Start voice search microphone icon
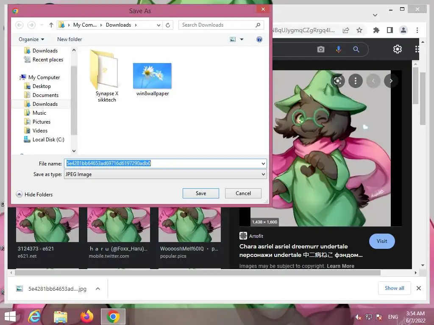Screen dimensions: 434x325 click(338, 50)
